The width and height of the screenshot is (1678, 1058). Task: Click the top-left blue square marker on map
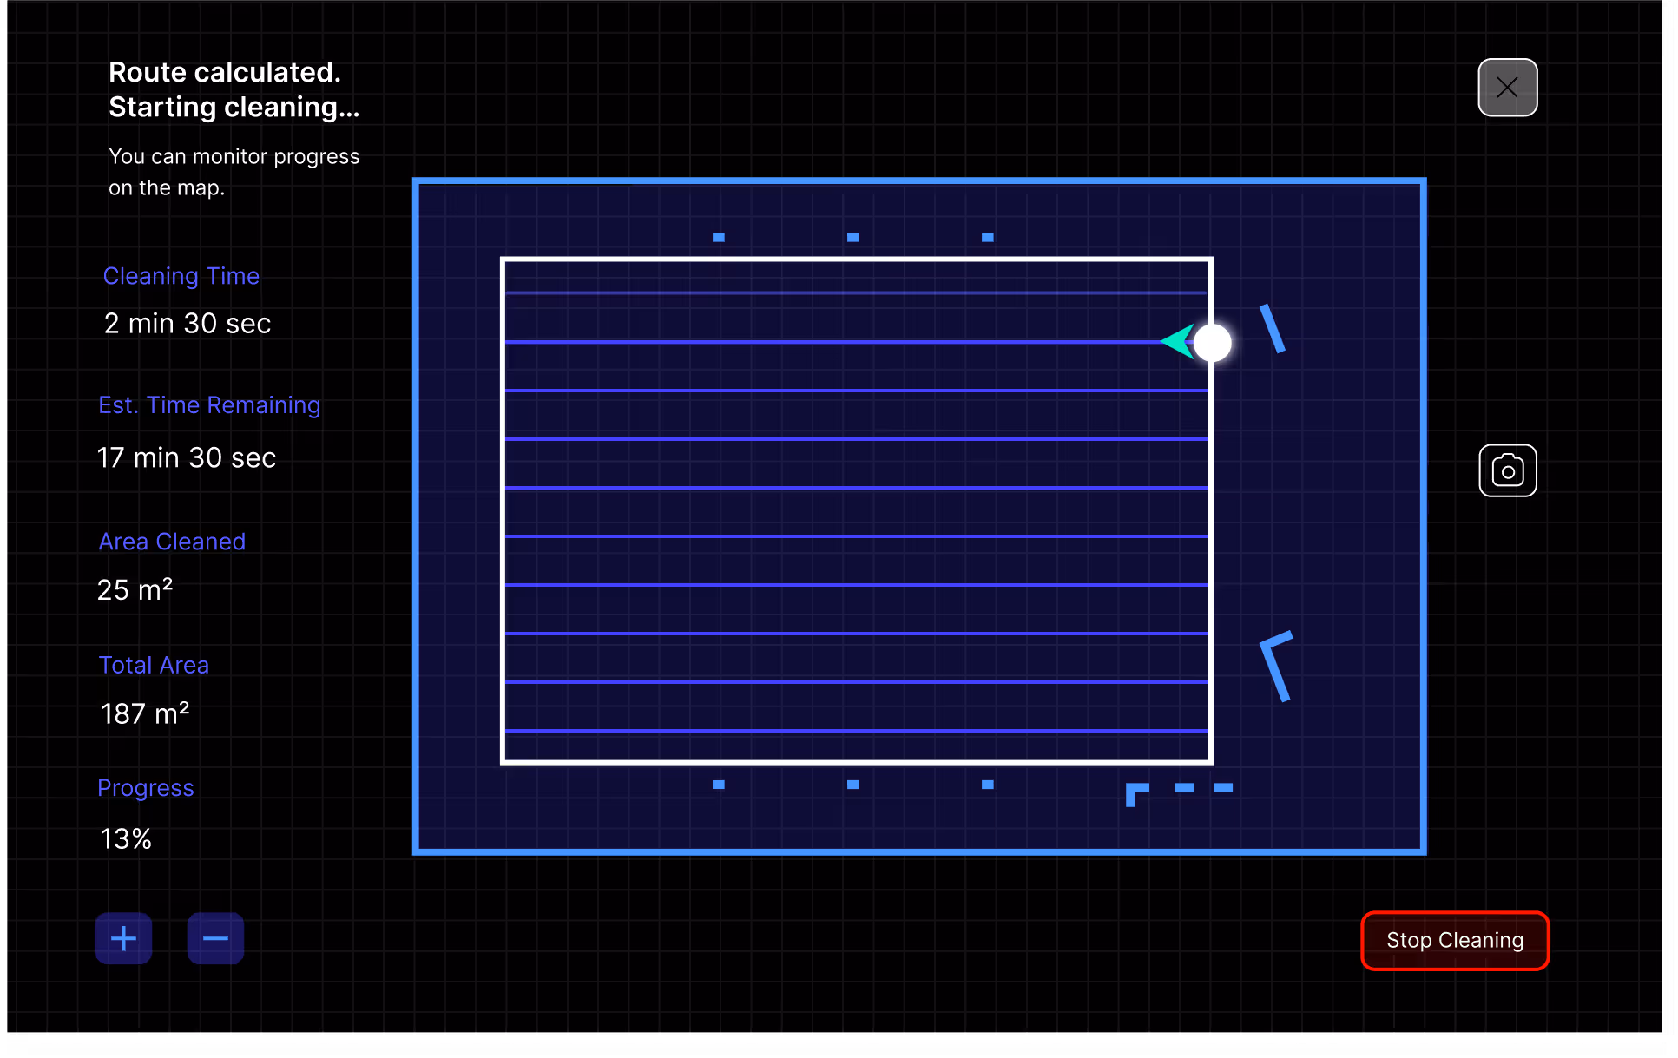click(x=718, y=237)
